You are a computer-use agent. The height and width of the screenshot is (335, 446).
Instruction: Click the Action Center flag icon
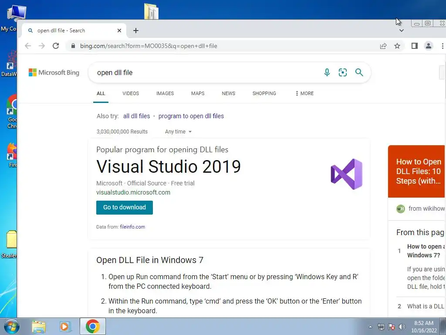coord(392,327)
